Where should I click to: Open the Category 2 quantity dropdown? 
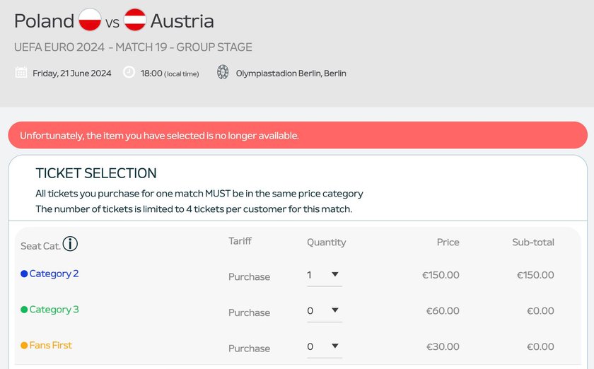pos(325,276)
